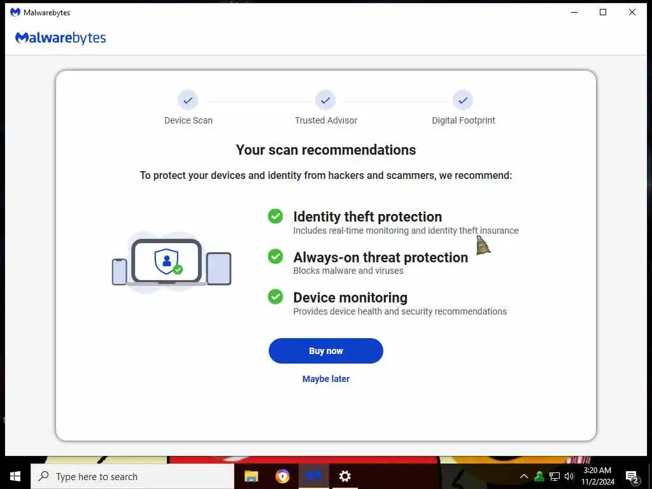Maximize the Malwarebytes window
The height and width of the screenshot is (489, 652).
[x=603, y=12]
